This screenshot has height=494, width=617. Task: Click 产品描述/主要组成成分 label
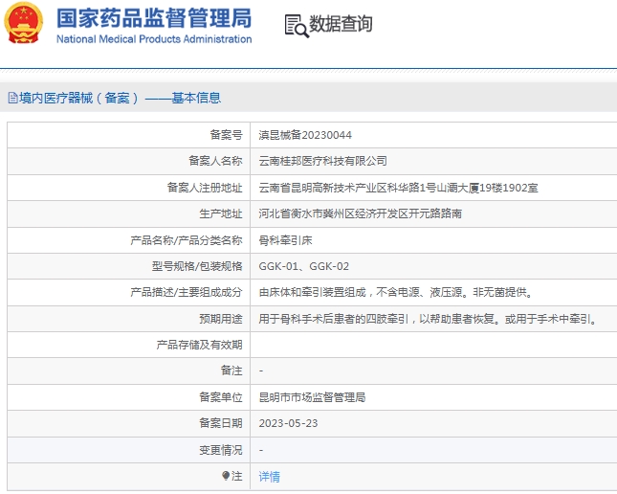click(x=187, y=292)
